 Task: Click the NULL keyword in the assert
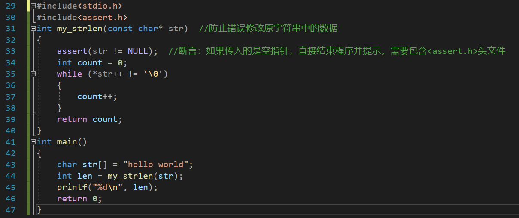[137, 51]
